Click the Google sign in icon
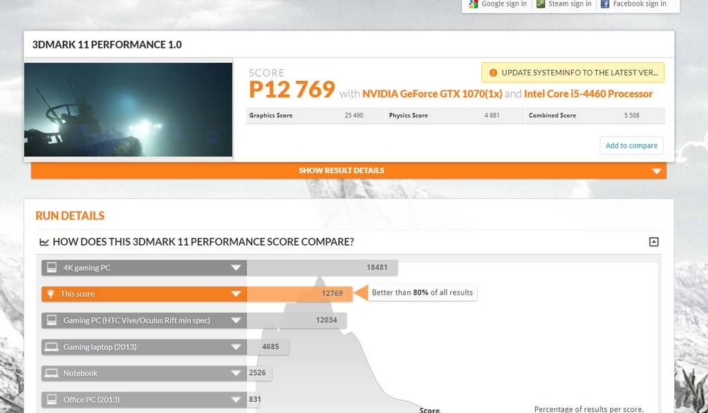Image resolution: width=708 pixels, height=413 pixels. 473,4
